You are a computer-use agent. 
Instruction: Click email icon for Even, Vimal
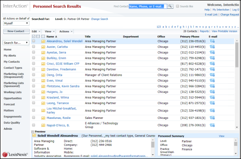tap(213, 81)
